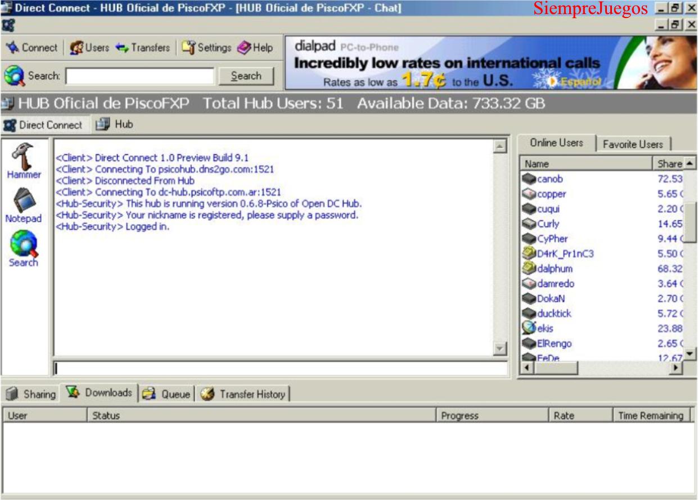Image resolution: width=698 pixels, height=500 pixels.
Task: Click the hub icon before HUB Oficial title
Action: [8, 104]
